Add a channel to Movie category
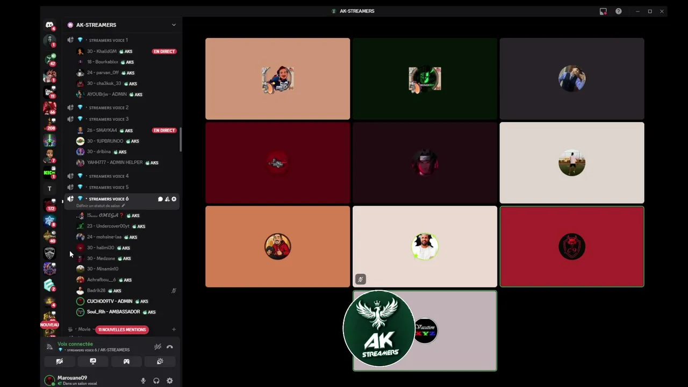 click(174, 329)
